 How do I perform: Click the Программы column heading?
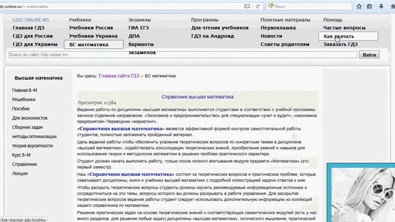[x=204, y=20]
